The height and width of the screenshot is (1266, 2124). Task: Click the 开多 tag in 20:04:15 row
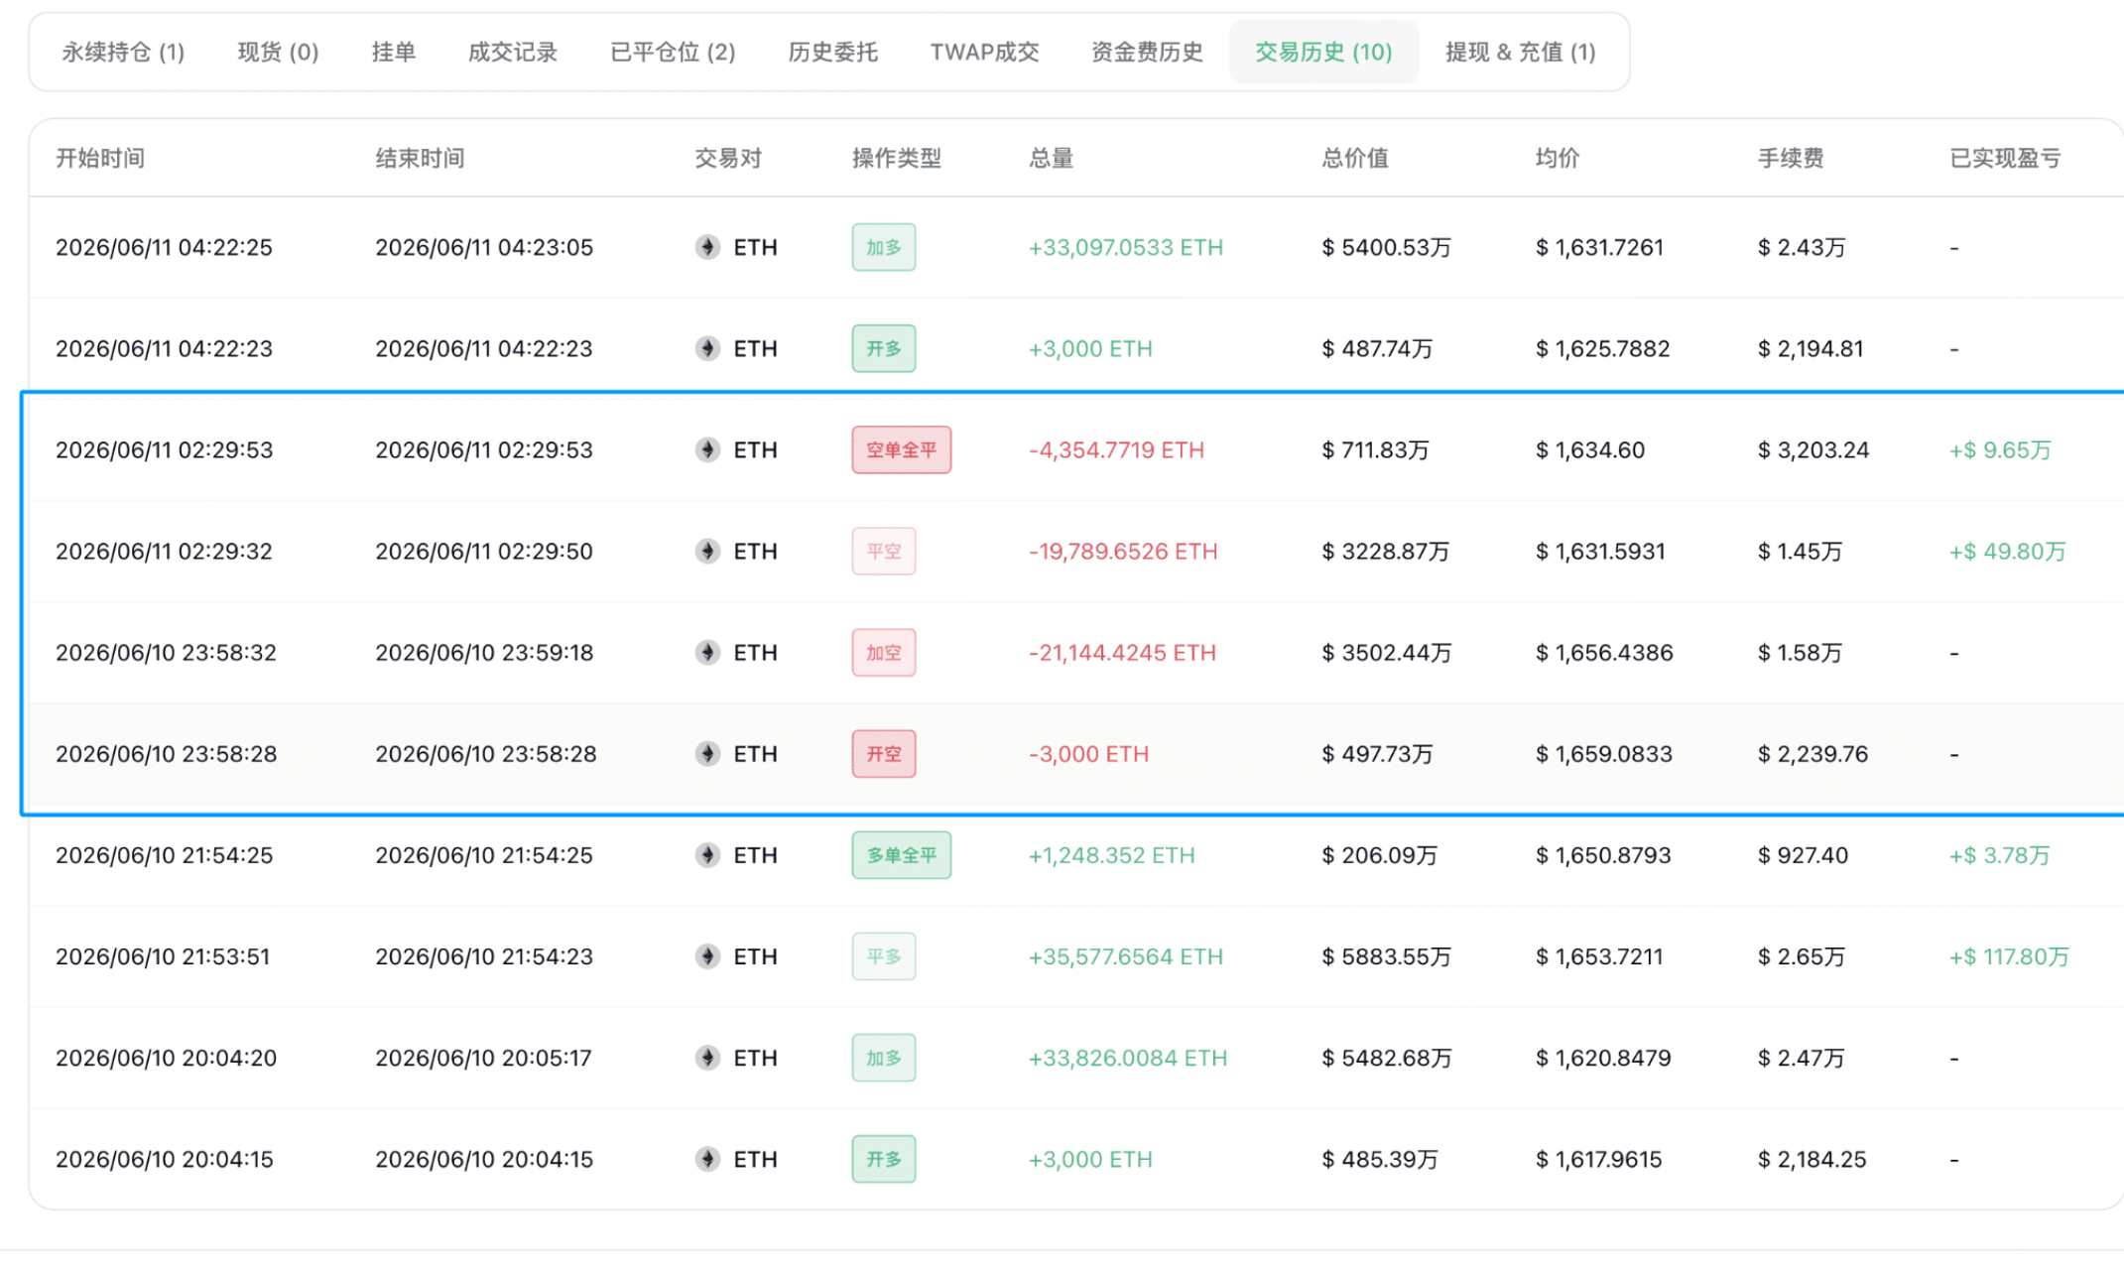[x=884, y=1158]
